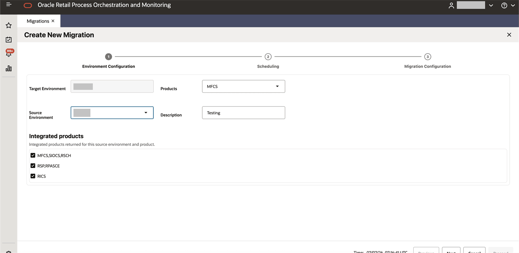Open the Source Environment dropdown
This screenshot has height=253, width=519.
click(112, 113)
